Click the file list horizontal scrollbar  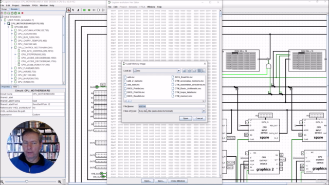pyautogui.click(x=164, y=101)
